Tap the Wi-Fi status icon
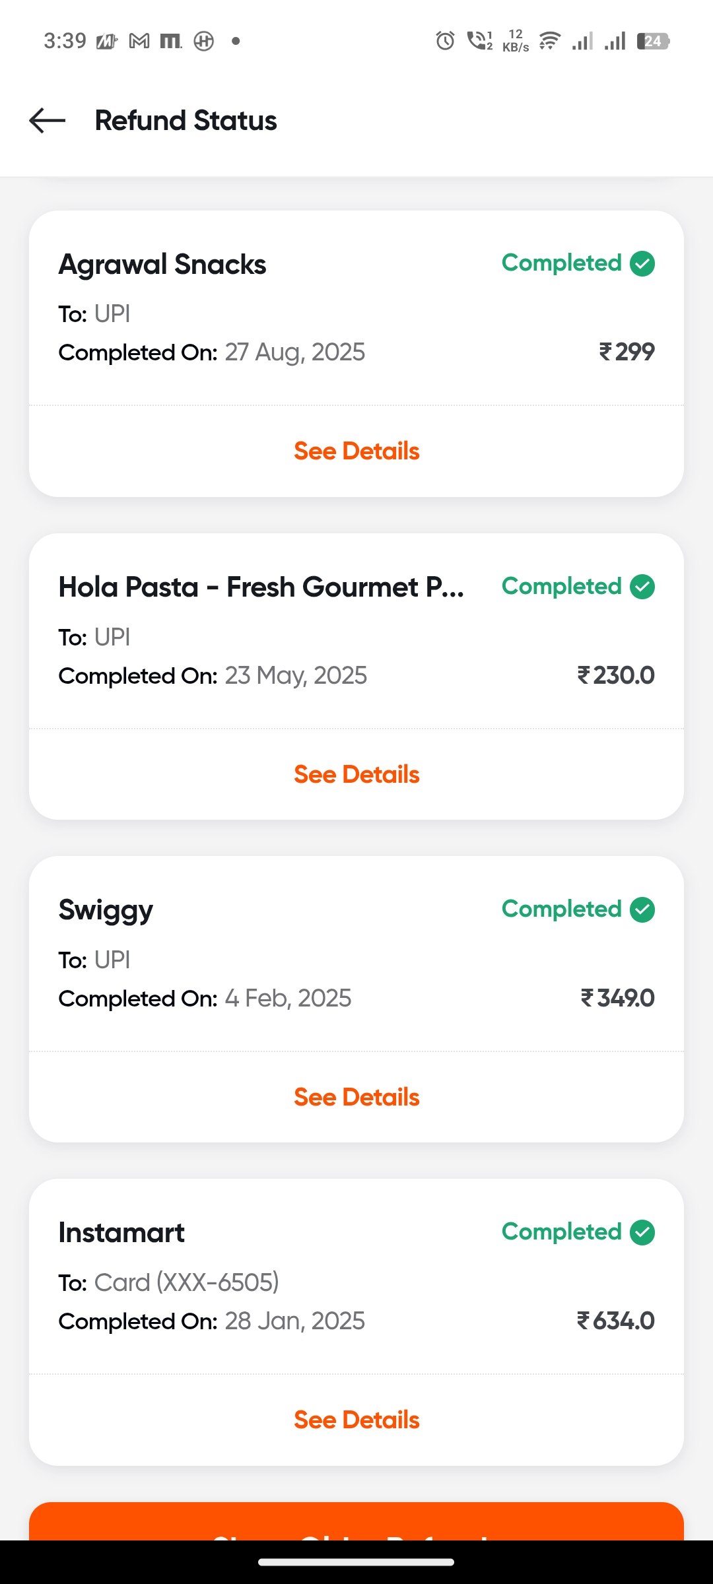This screenshot has width=713, height=1584. [x=549, y=41]
